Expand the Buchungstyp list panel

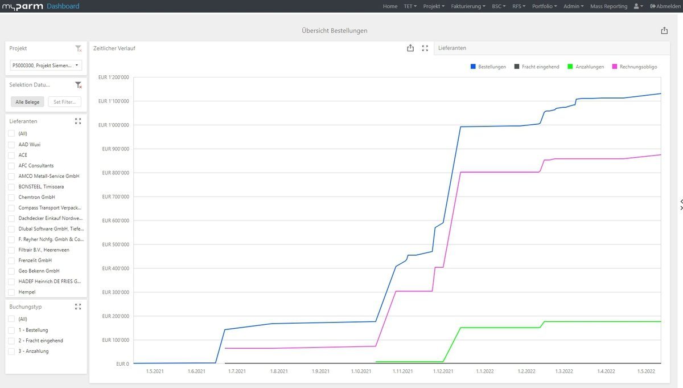click(x=78, y=307)
